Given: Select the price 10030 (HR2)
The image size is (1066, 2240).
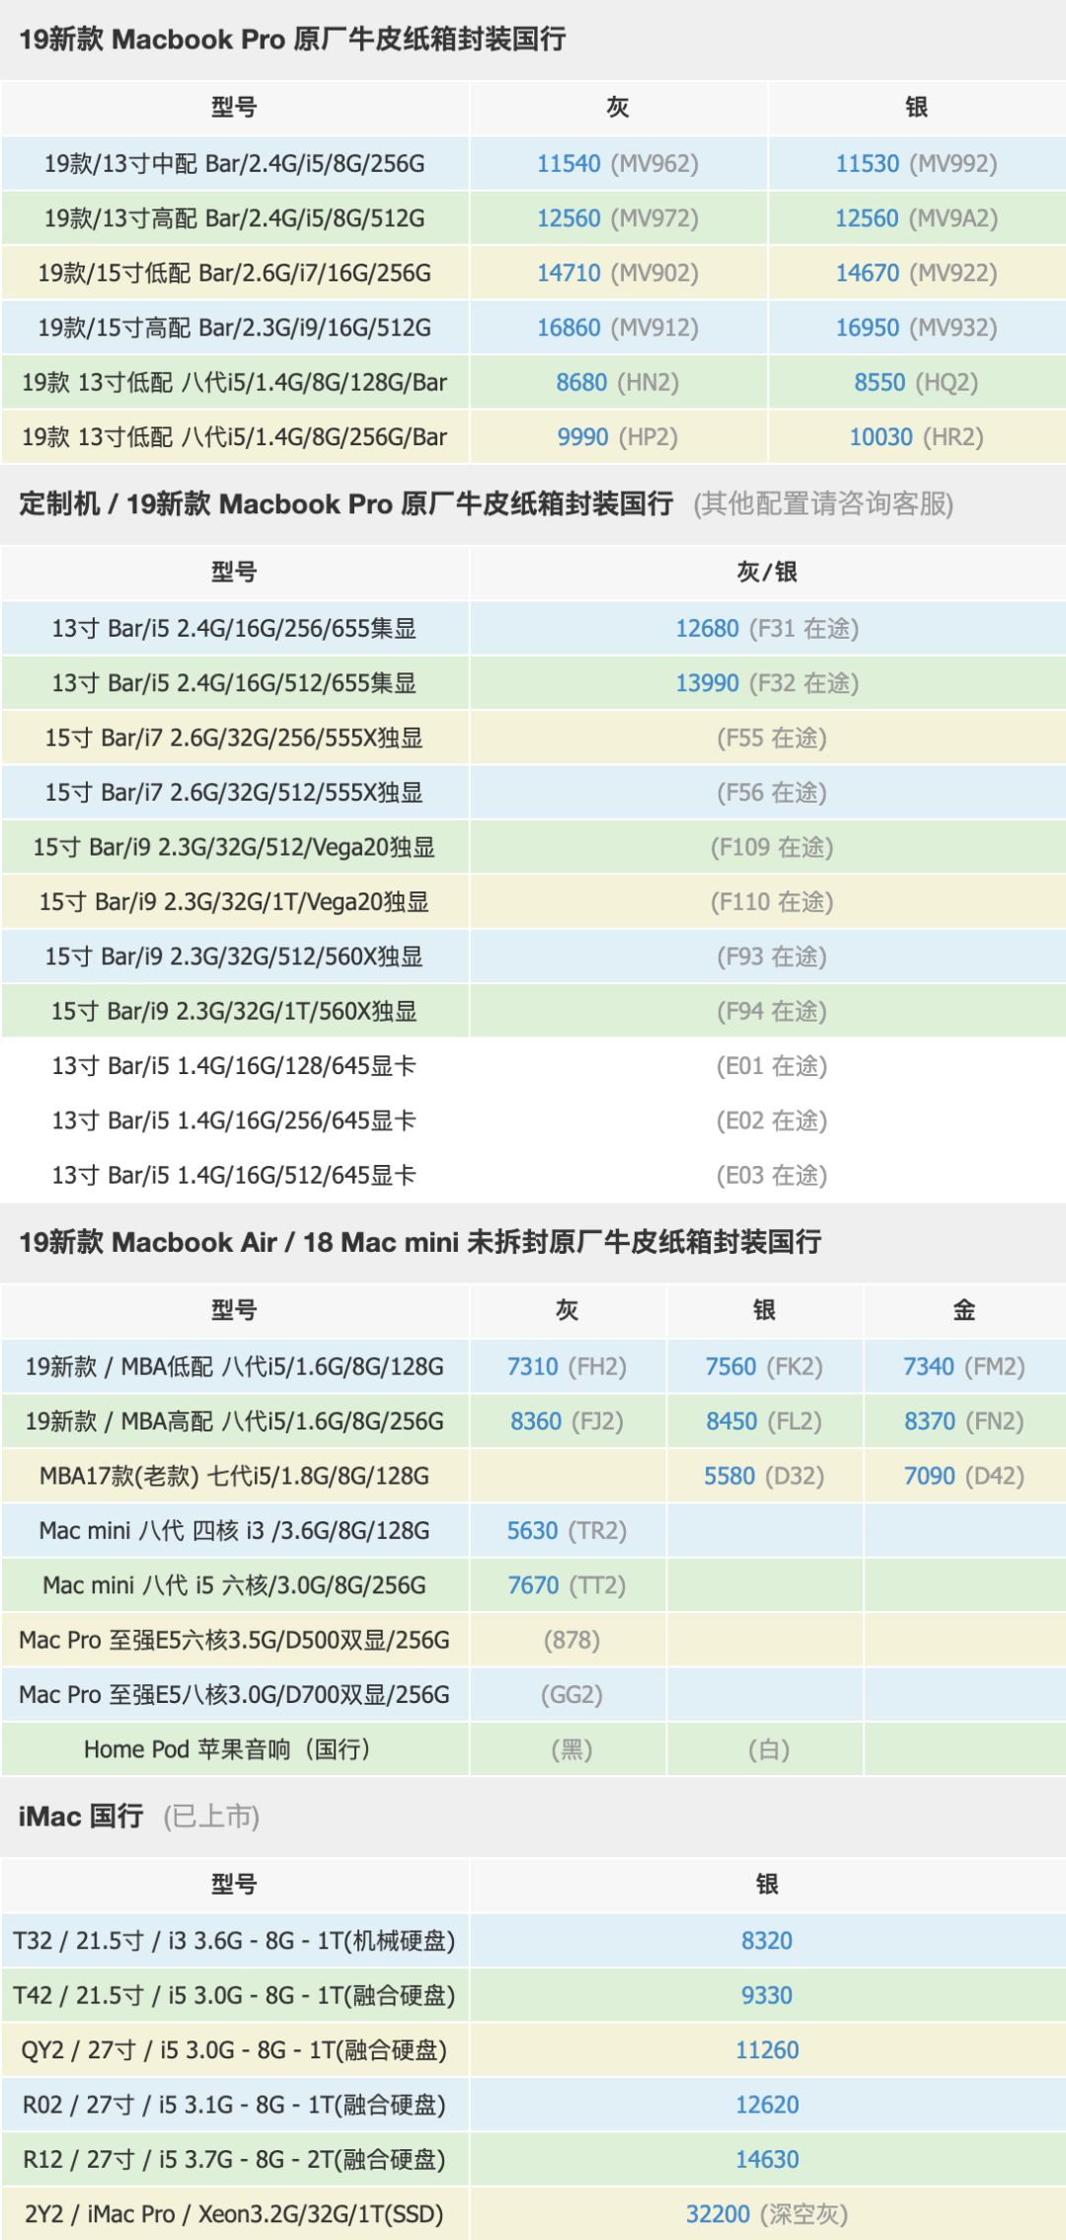Looking at the screenshot, I should [x=916, y=437].
